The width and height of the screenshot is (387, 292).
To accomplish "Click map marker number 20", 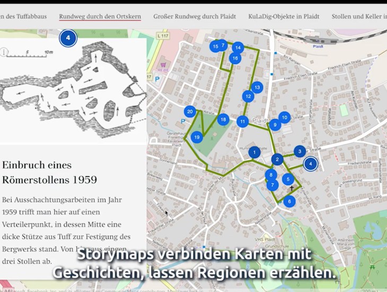I will [x=190, y=111].
